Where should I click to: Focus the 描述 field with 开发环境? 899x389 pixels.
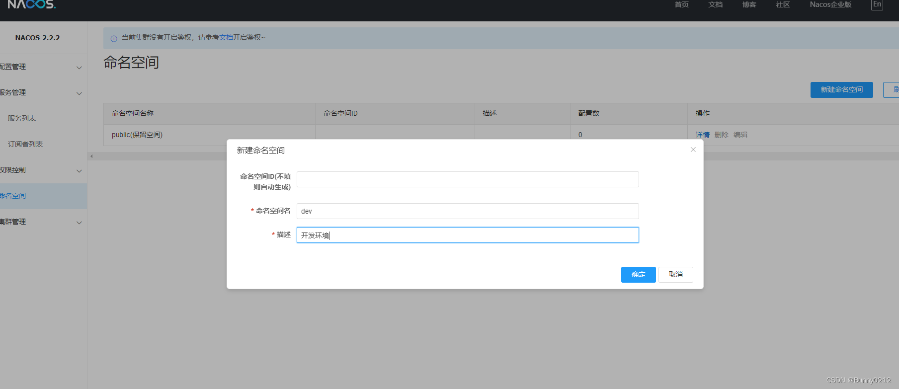[x=468, y=235]
